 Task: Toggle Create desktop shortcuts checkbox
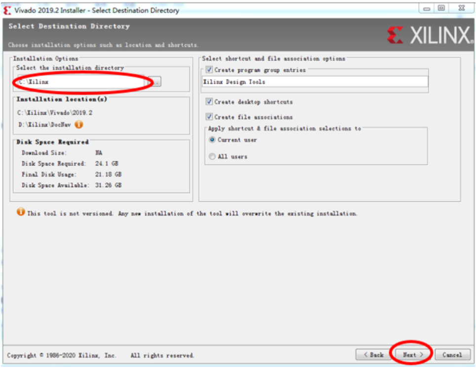[x=209, y=101]
